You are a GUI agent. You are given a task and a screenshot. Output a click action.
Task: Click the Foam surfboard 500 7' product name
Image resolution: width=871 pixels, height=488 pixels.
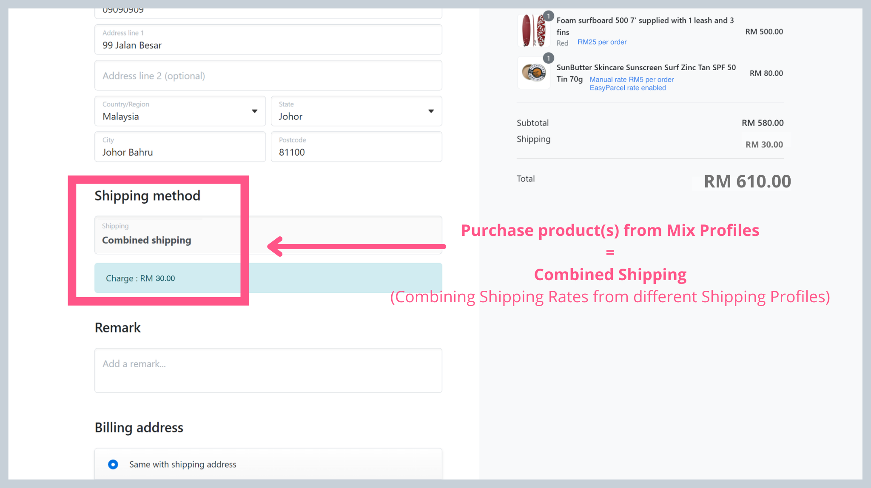645,26
